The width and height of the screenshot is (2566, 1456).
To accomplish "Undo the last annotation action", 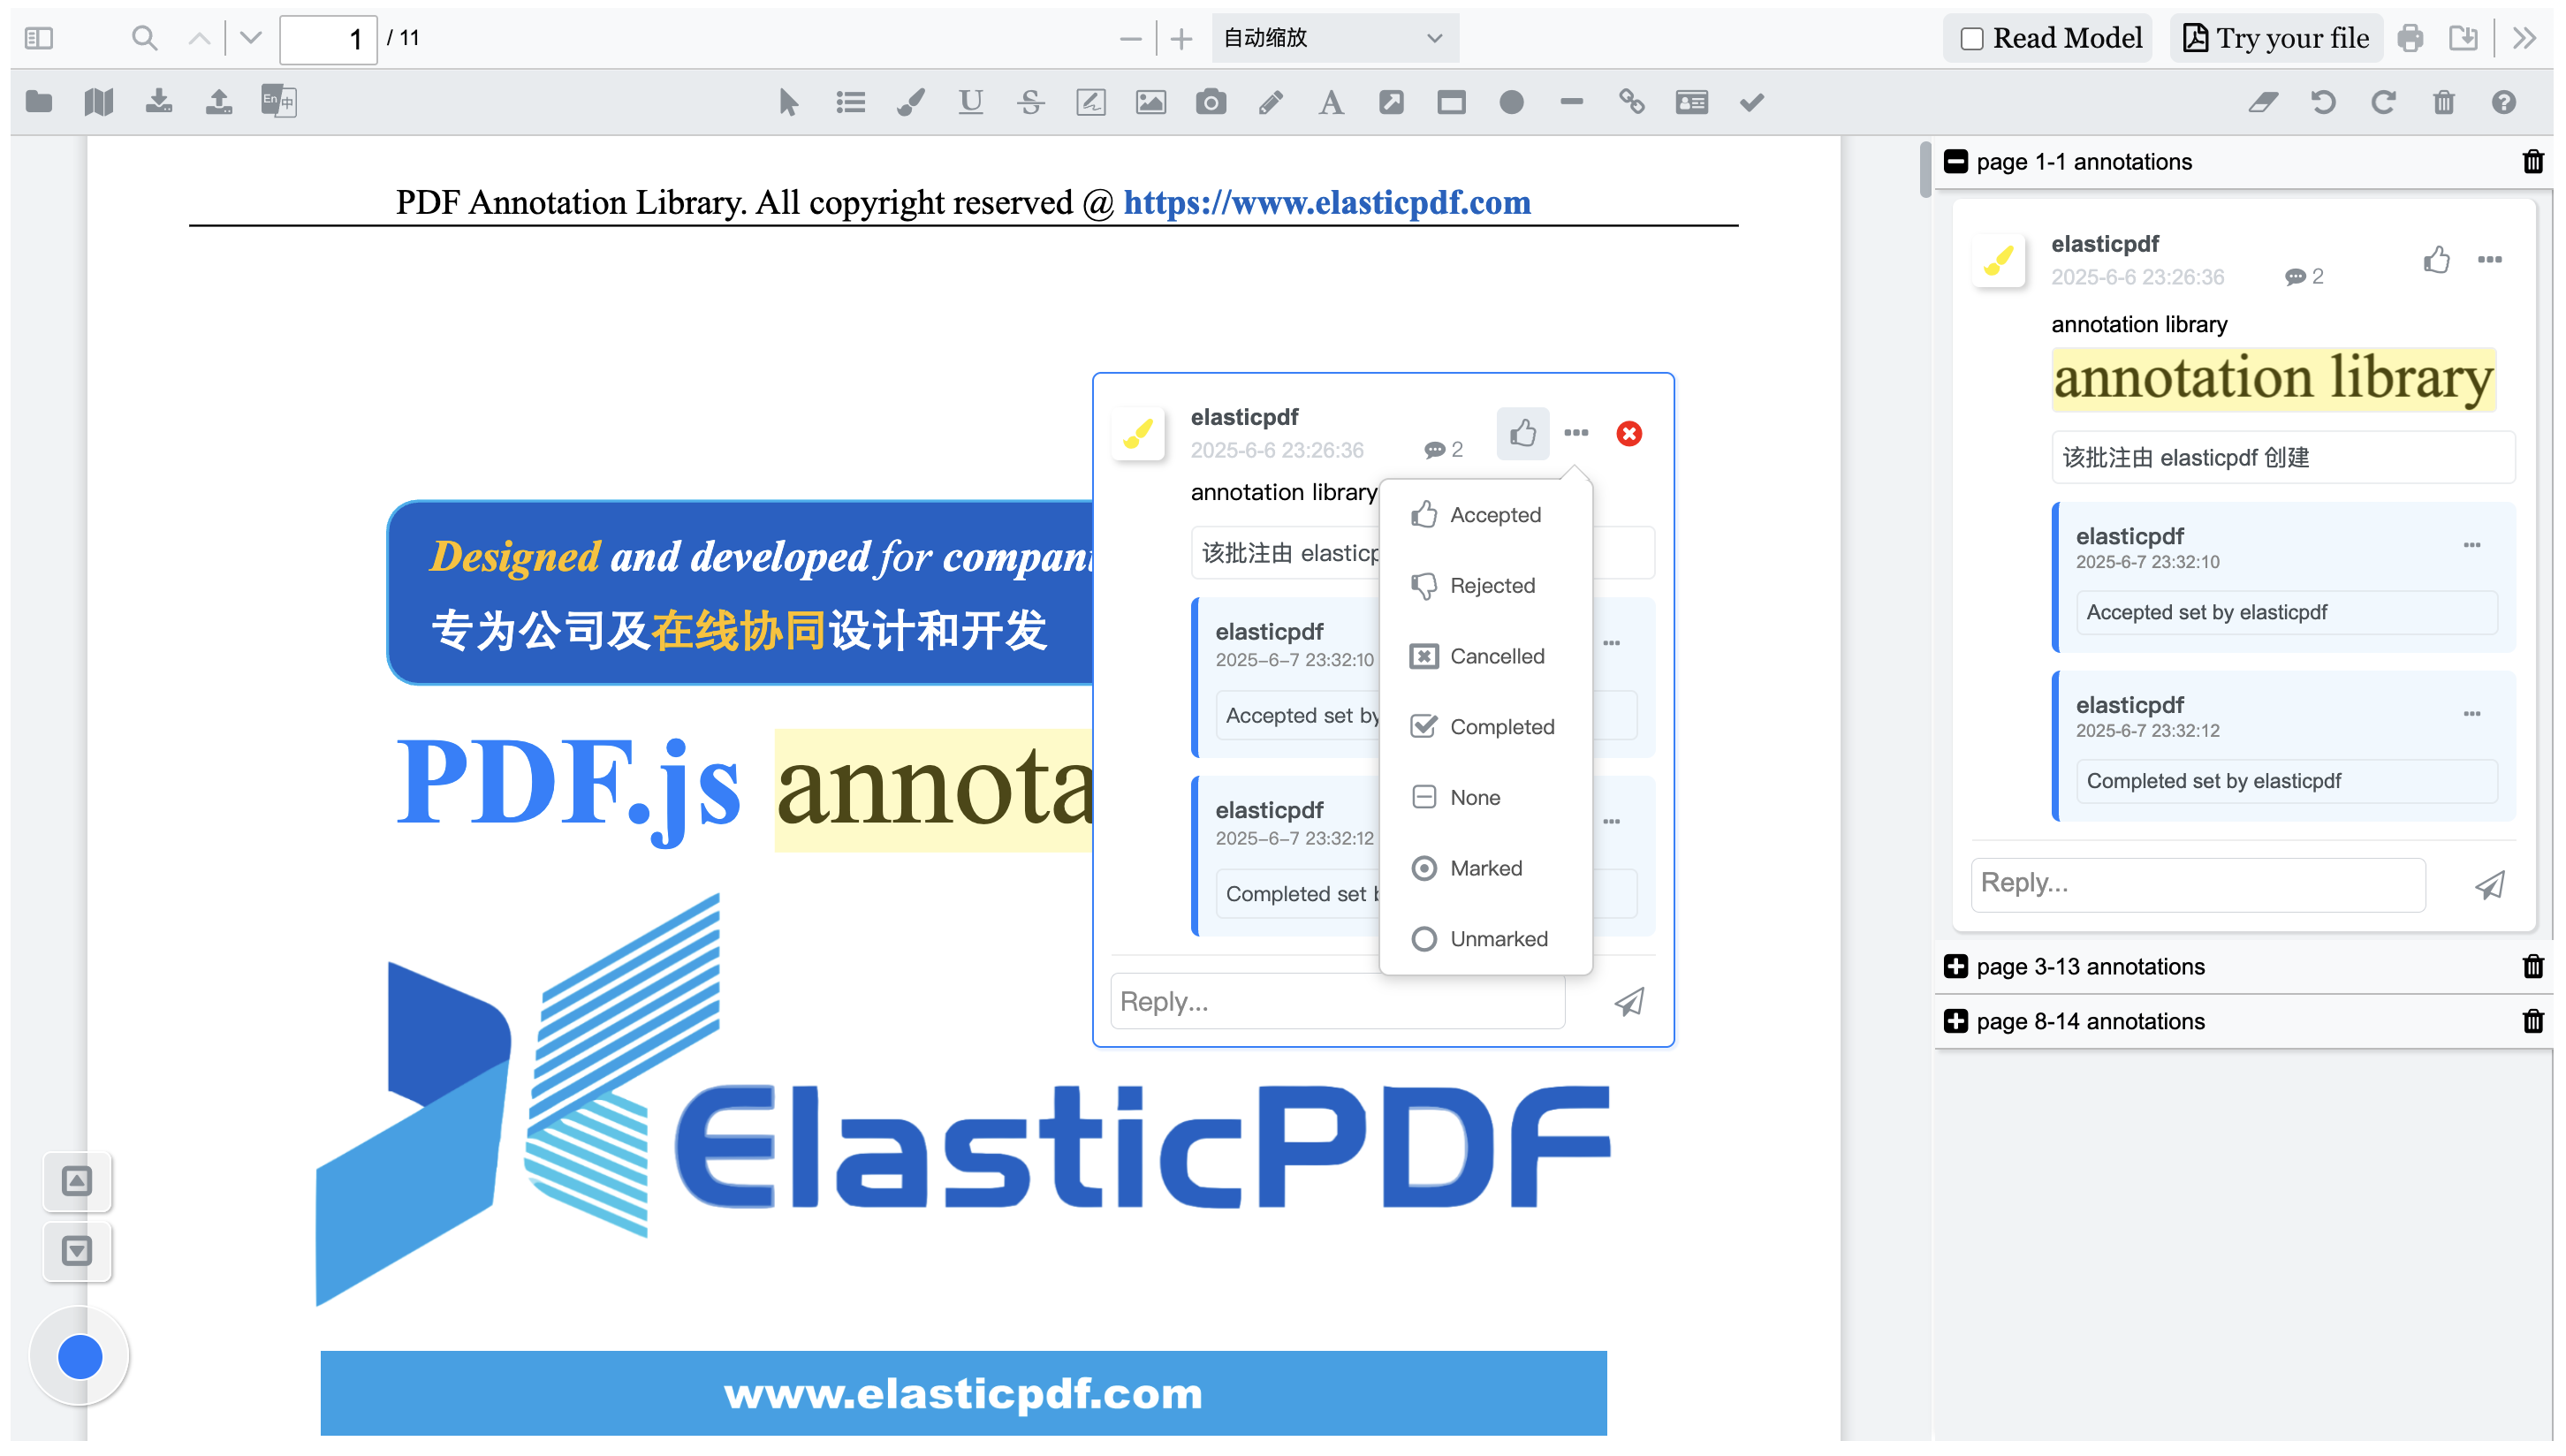I will (2323, 101).
